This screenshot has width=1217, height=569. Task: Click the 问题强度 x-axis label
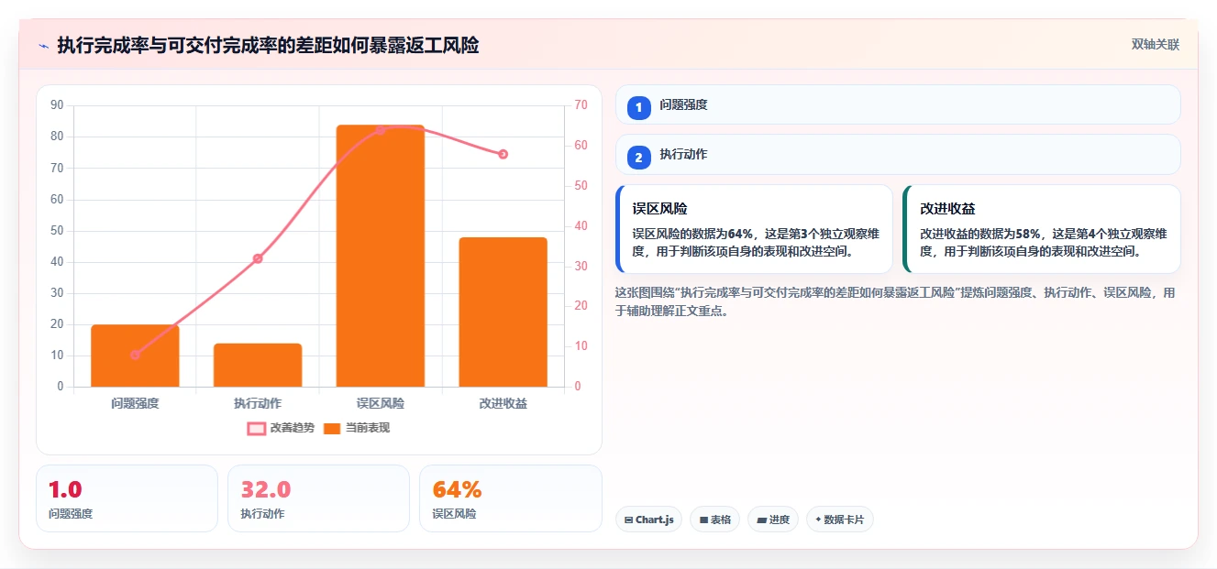point(135,403)
